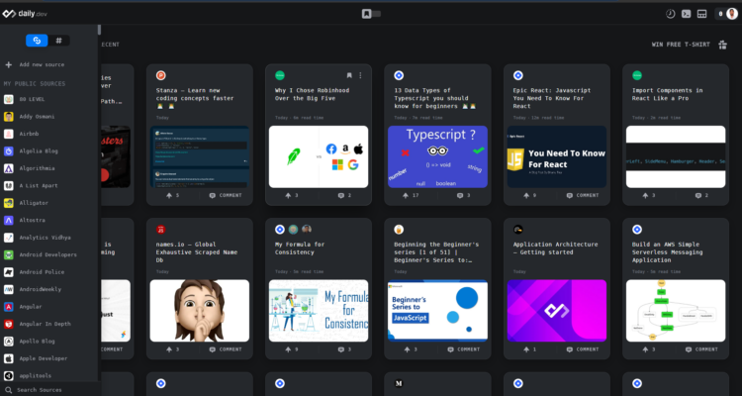Open the gift icon beside WIN FREE T-SHIRT
This screenshot has height=396, width=742.
pyautogui.click(x=722, y=45)
